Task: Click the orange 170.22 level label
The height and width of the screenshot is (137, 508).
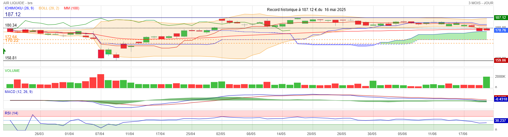Action: pyautogui.click(x=12, y=40)
